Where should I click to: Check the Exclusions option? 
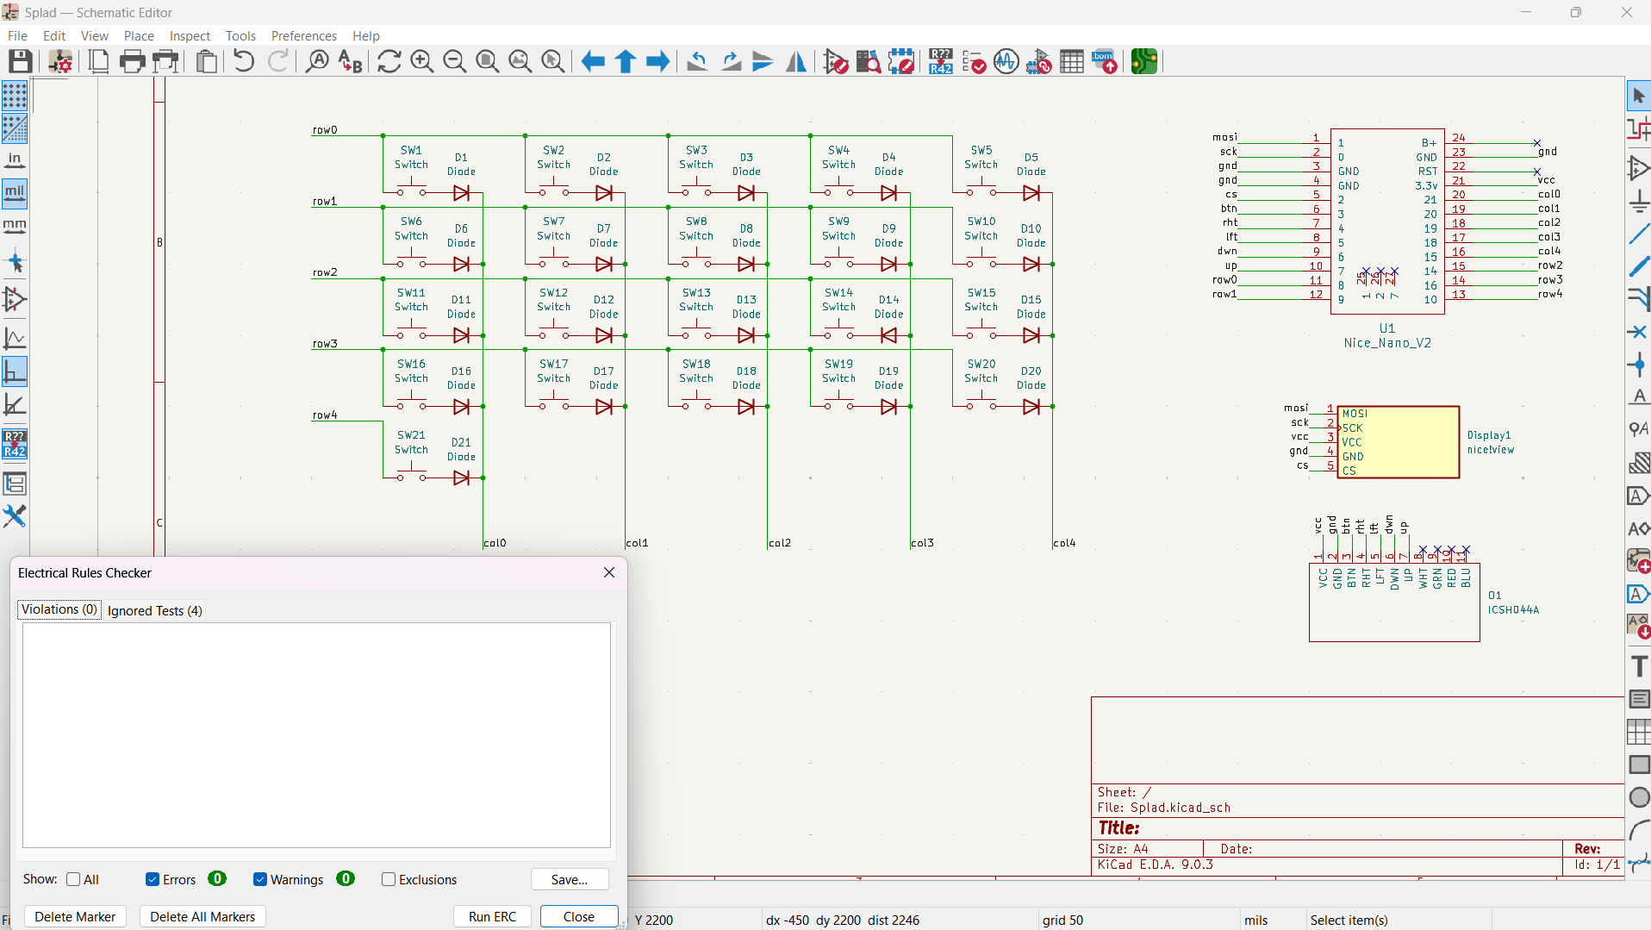(x=389, y=879)
